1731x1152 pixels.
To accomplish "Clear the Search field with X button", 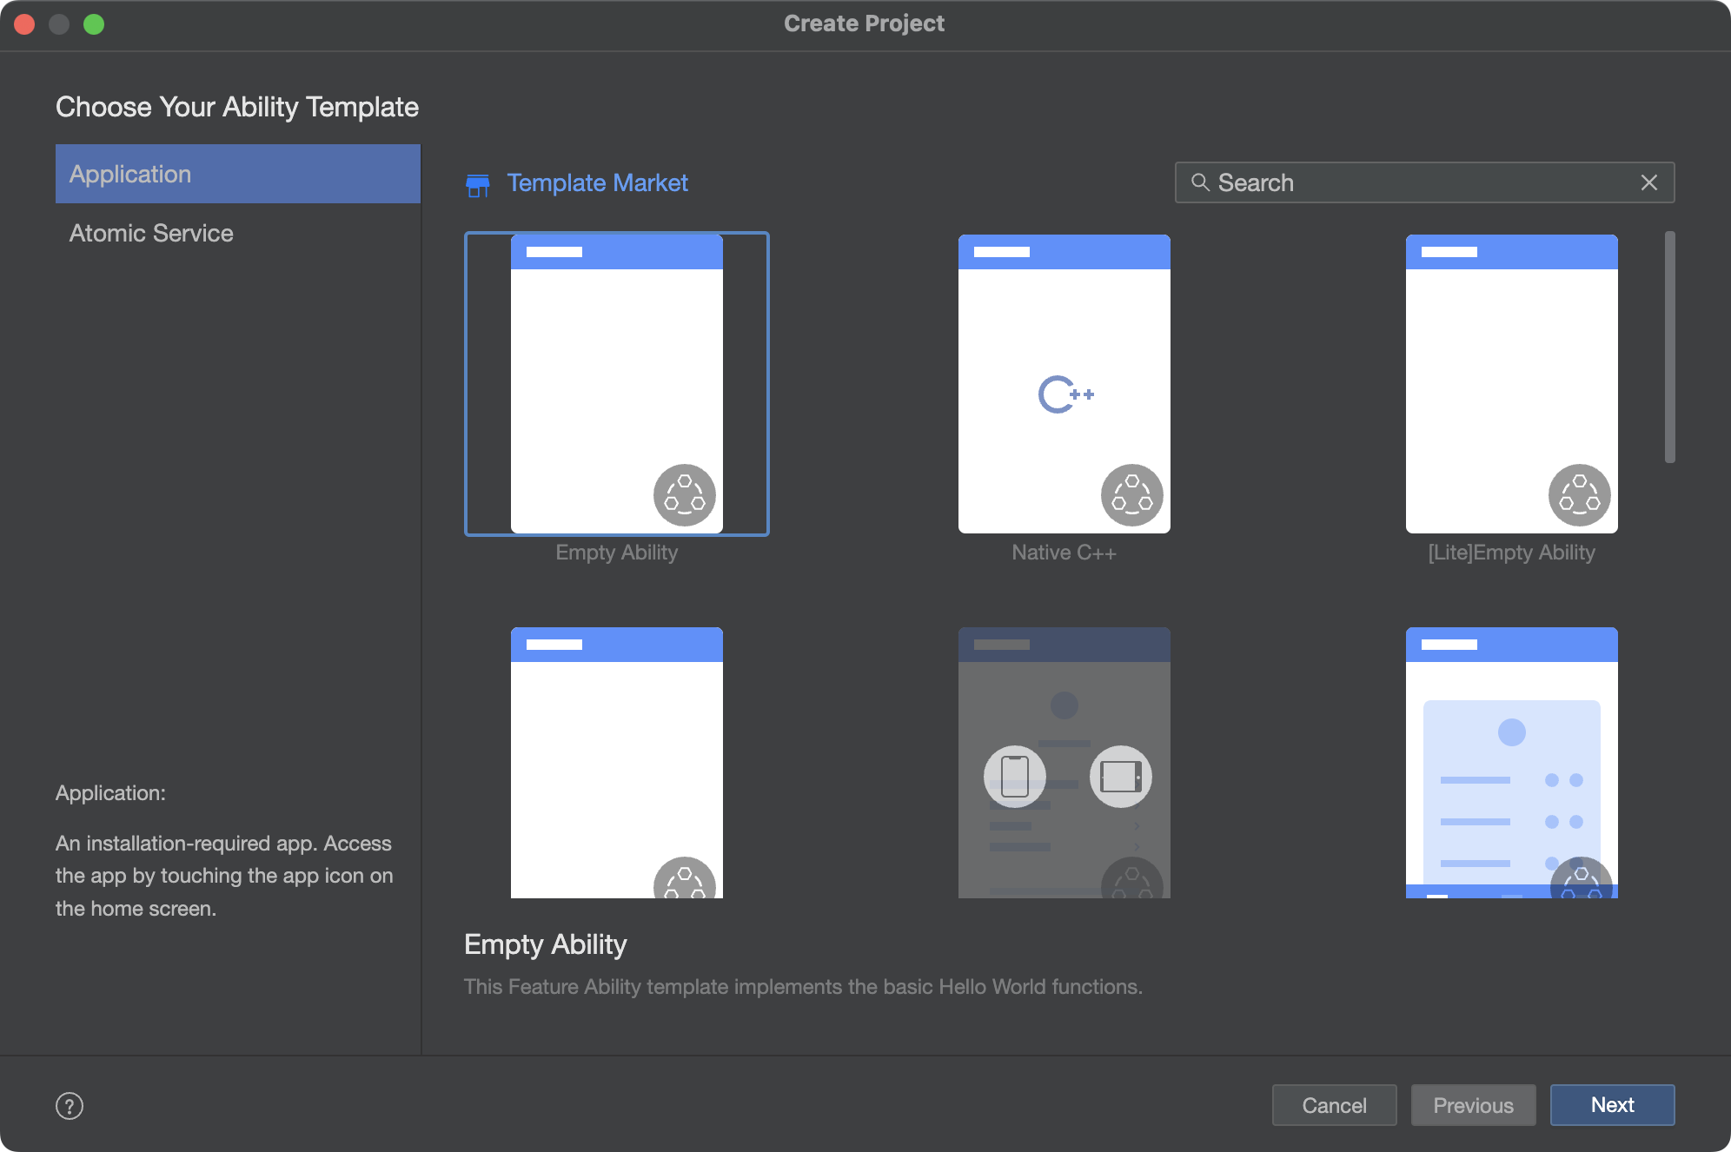I will (x=1648, y=182).
